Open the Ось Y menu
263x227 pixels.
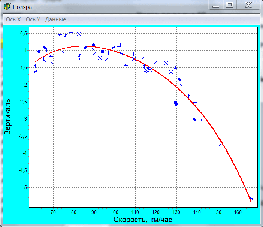[33, 19]
